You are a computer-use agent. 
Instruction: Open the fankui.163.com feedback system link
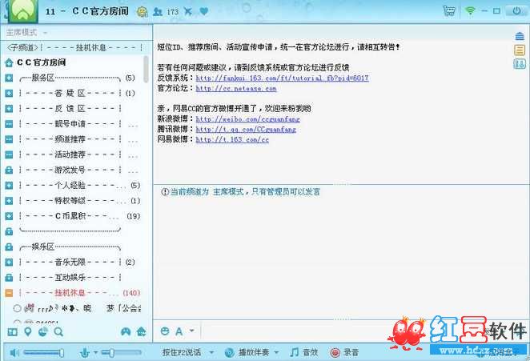[283, 78]
